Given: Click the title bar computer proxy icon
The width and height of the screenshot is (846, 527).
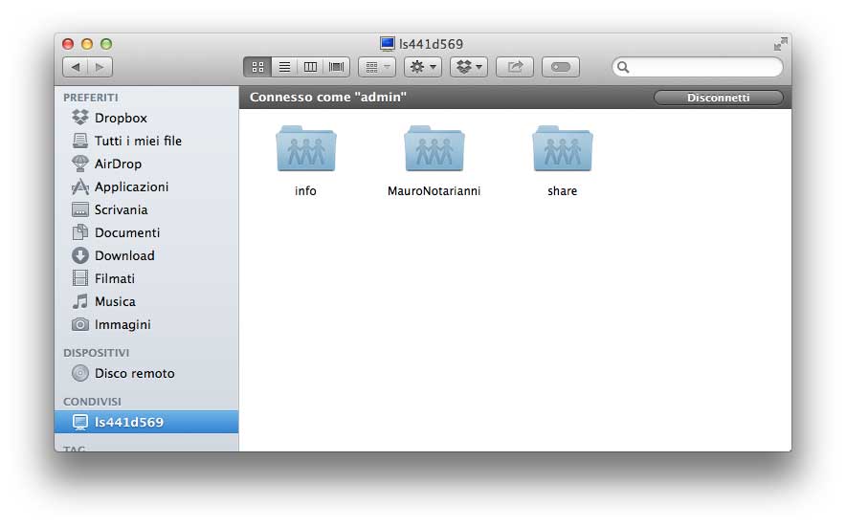Looking at the screenshot, I should click(388, 44).
